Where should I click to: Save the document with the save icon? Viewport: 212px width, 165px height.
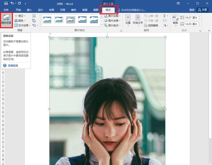[x=6, y=4]
